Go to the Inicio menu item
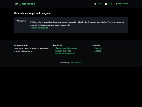 [98, 4]
